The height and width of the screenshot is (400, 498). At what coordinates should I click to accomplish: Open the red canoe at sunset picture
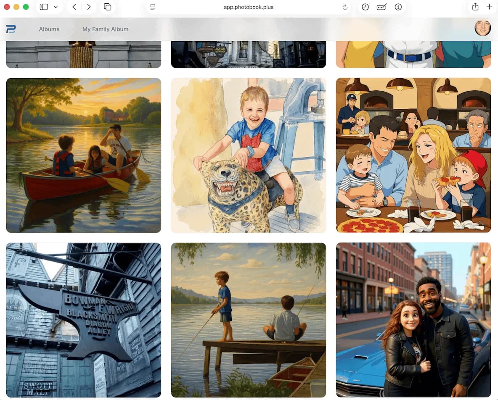pyautogui.click(x=84, y=155)
